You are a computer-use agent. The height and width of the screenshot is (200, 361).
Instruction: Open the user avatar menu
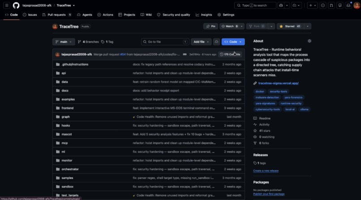pos(357,5)
